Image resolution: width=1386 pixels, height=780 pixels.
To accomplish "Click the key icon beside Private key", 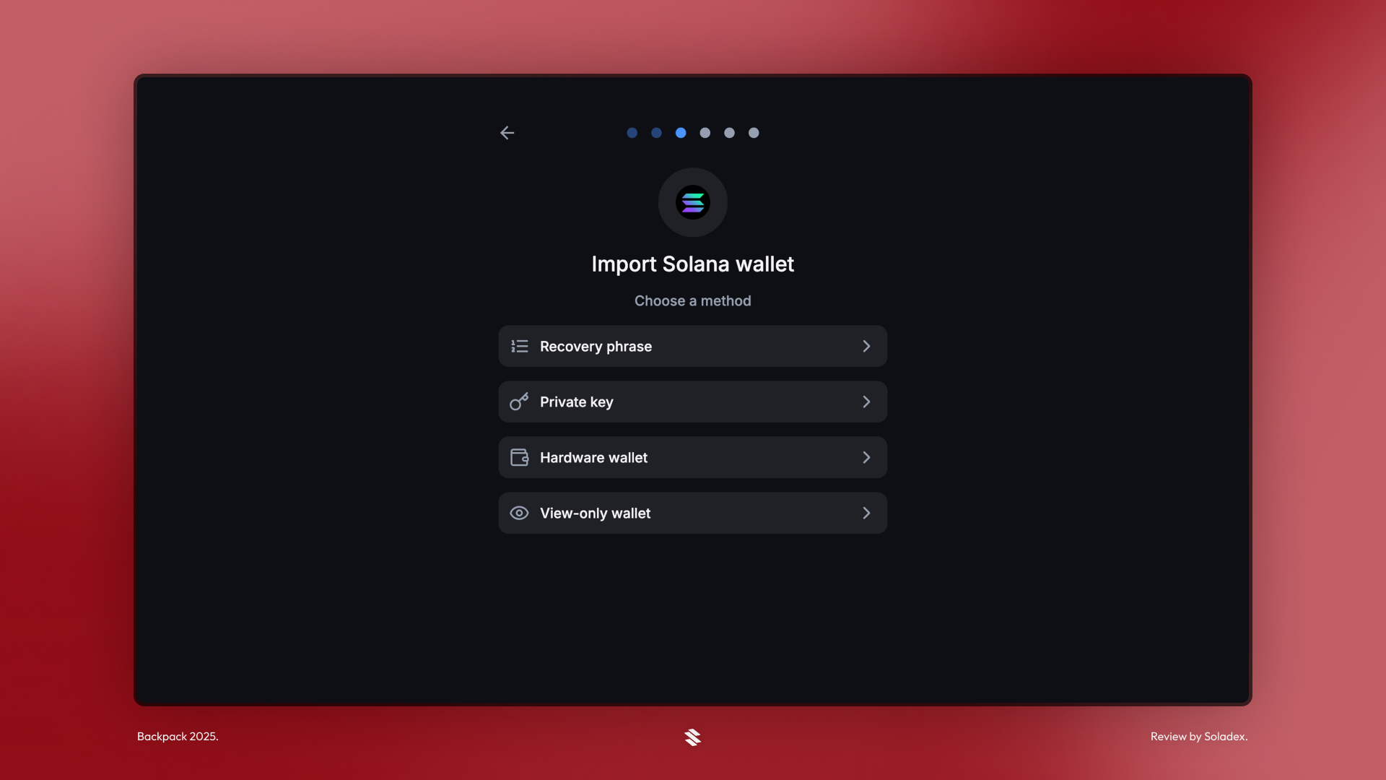I will click(519, 402).
